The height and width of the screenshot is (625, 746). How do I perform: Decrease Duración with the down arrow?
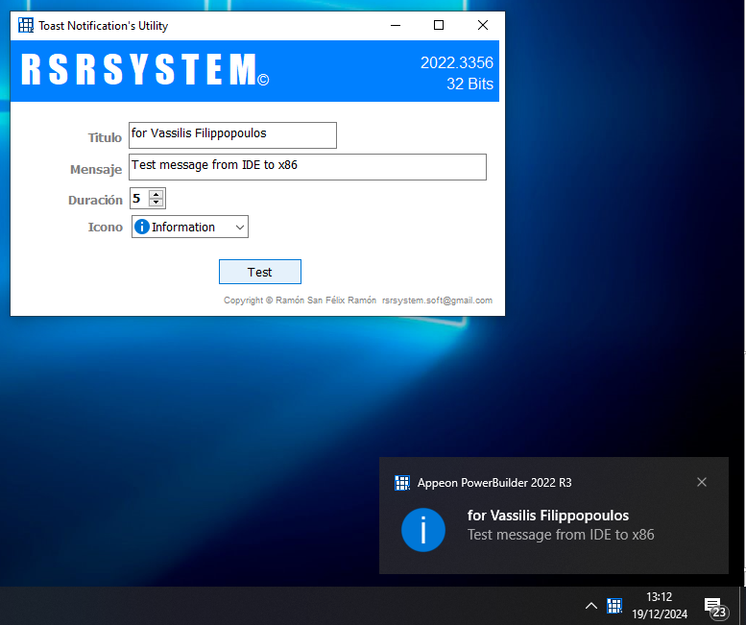click(156, 204)
